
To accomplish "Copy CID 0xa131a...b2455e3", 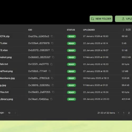I will click(x=52, y=36).
